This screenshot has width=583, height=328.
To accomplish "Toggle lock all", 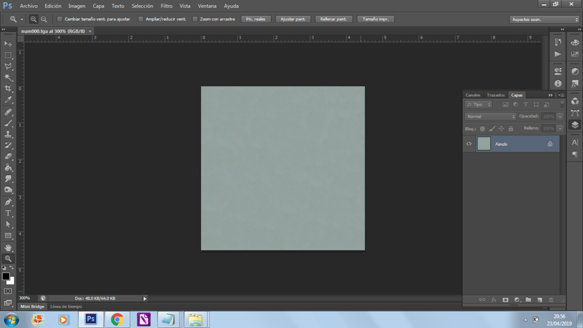I will click(x=511, y=128).
